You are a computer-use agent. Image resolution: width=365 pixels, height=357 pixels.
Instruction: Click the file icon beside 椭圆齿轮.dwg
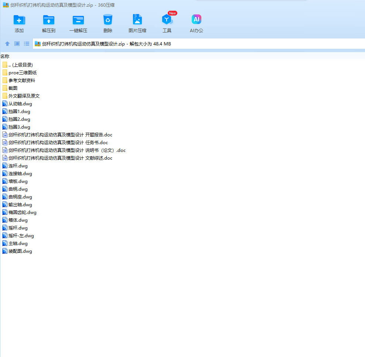click(5, 212)
